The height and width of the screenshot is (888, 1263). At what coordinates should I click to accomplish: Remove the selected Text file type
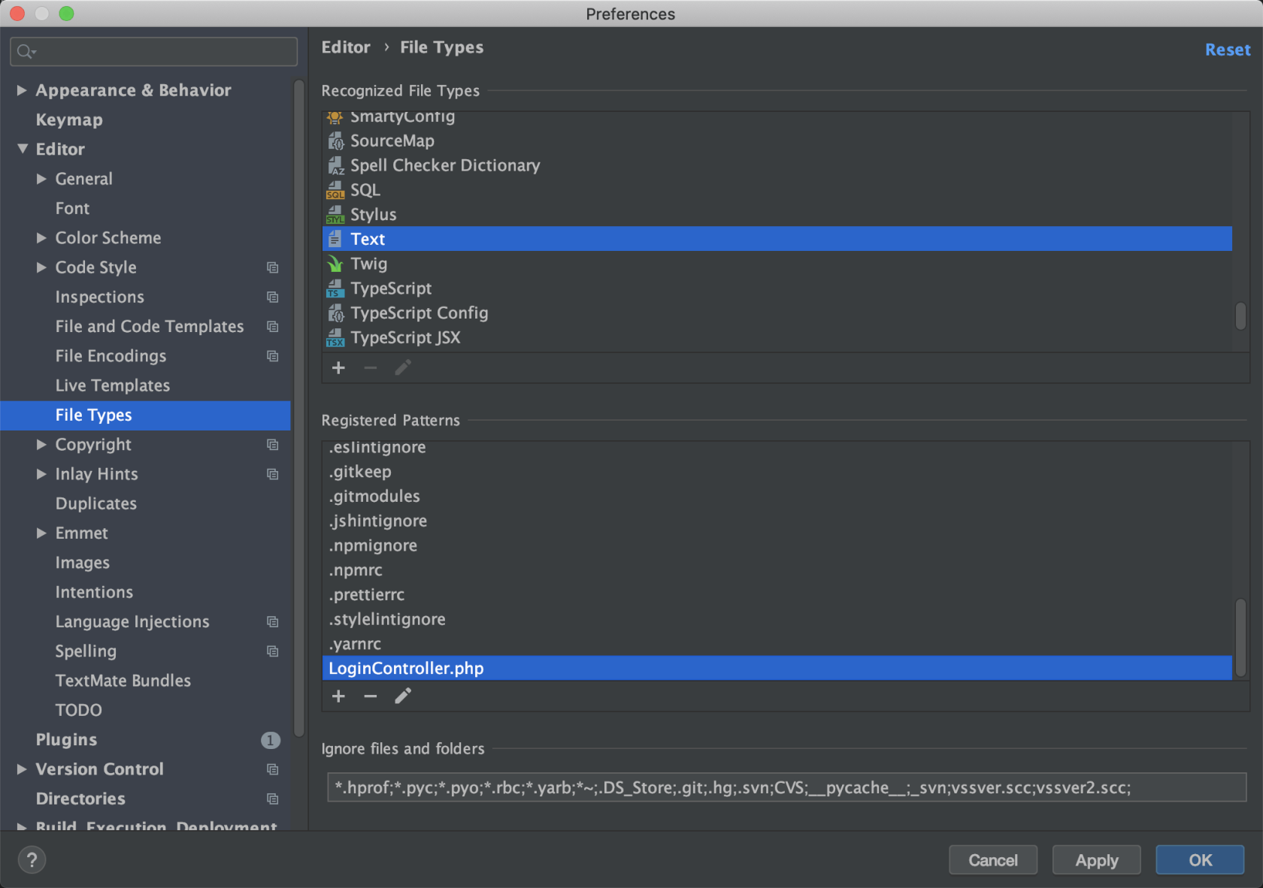click(370, 367)
